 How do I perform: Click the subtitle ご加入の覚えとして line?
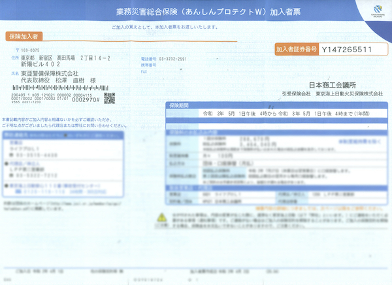(x=165, y=27)
